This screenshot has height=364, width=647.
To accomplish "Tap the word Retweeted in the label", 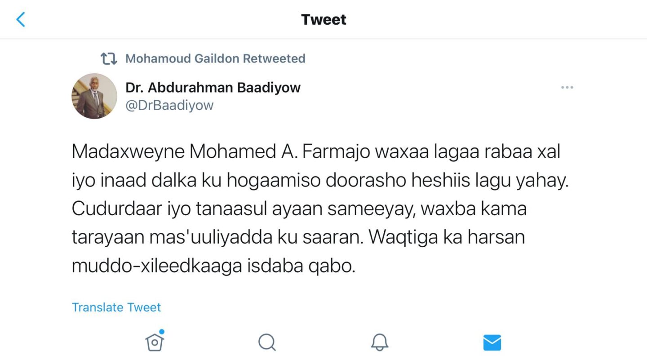I will coord(274,58).
